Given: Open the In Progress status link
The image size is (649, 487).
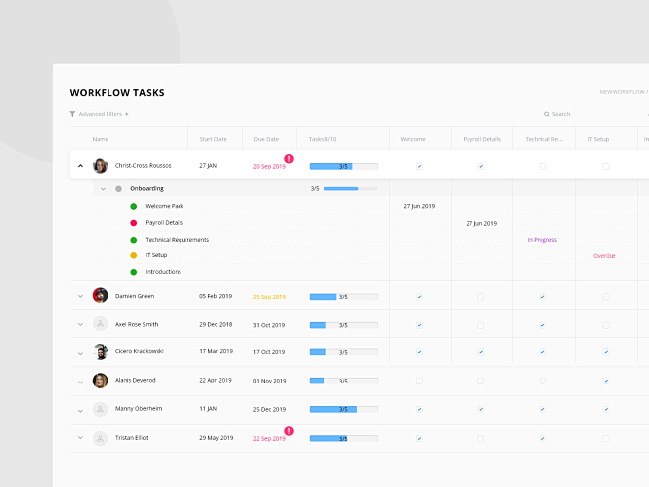Looking at the screenshot, I should click(541, 240).
